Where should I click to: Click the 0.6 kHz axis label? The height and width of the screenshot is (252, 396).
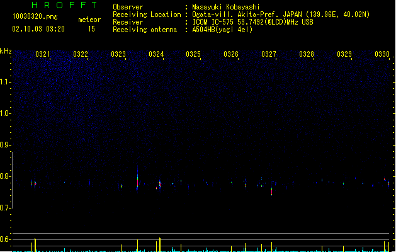click(5, 239)
